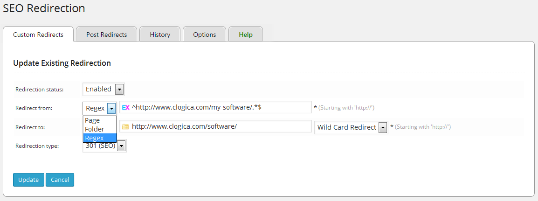538x201 pixels.
Task: Click the Redirect from URL field
Action: tap(219, 107)
